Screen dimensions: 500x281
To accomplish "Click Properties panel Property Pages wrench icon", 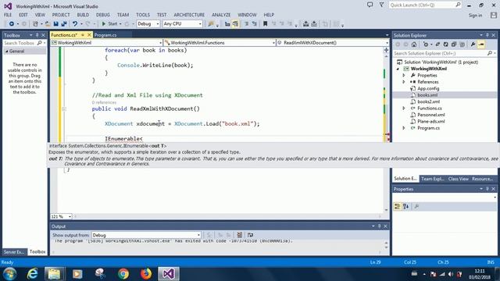I will click(416, 207).
